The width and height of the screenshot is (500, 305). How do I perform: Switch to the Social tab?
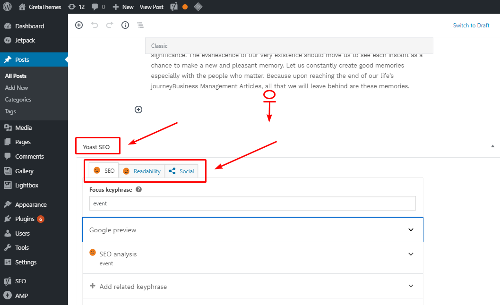click(181, 171)
